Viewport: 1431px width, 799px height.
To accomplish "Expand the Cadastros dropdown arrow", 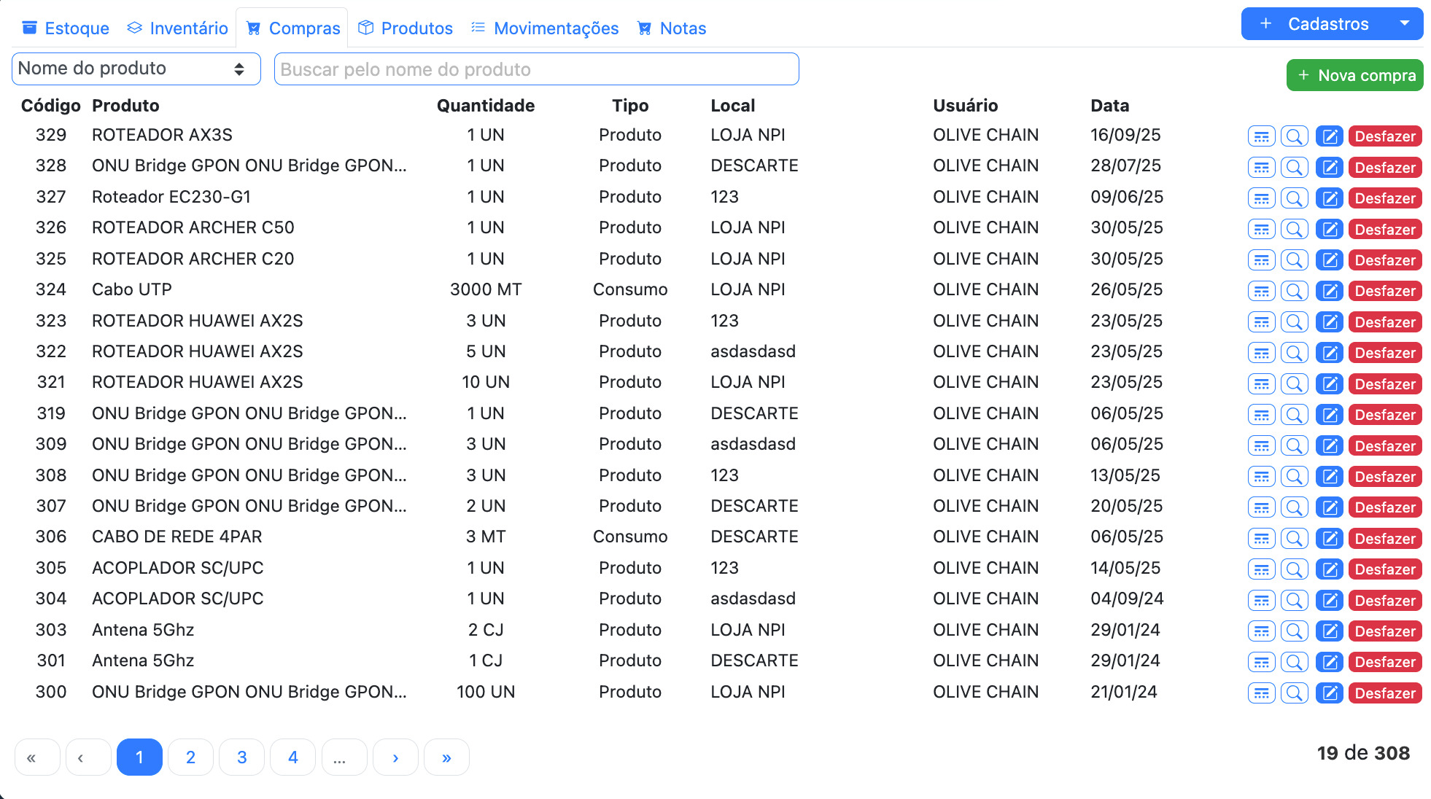I will (1404, 23).
